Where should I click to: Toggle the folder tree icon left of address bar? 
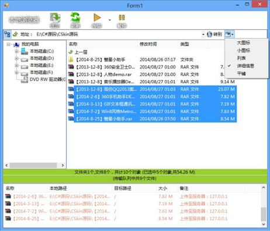click(x=8, y=34)
